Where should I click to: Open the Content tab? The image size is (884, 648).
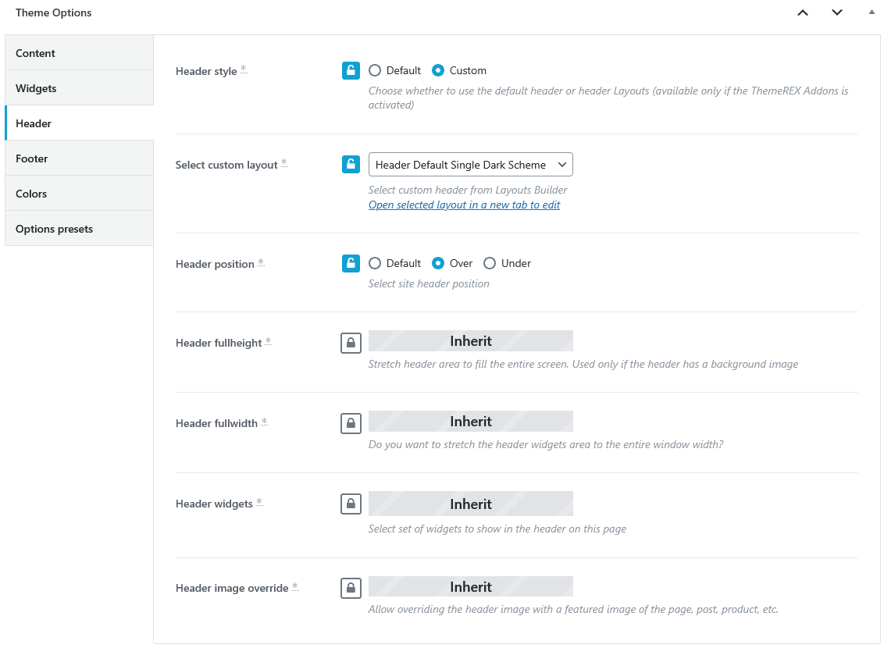point(80,53)
